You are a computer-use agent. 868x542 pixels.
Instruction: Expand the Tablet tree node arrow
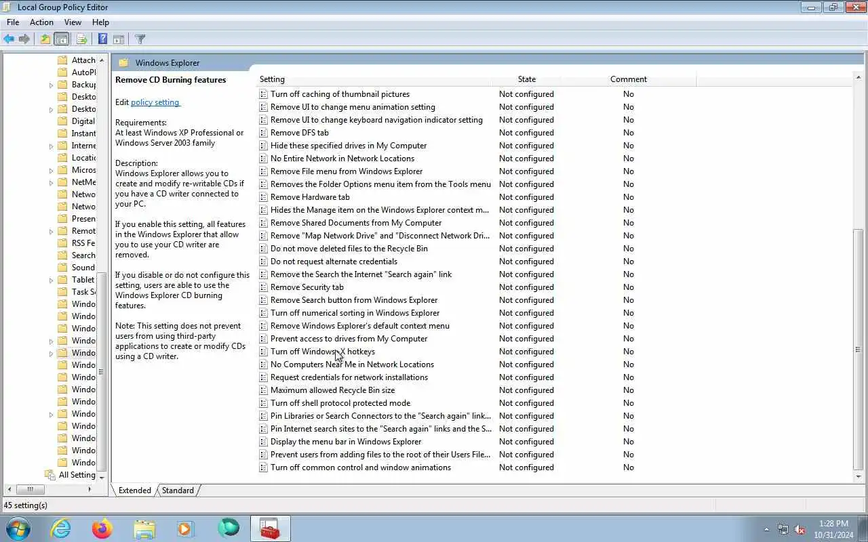pyautogui.click(x=52, y=280)
